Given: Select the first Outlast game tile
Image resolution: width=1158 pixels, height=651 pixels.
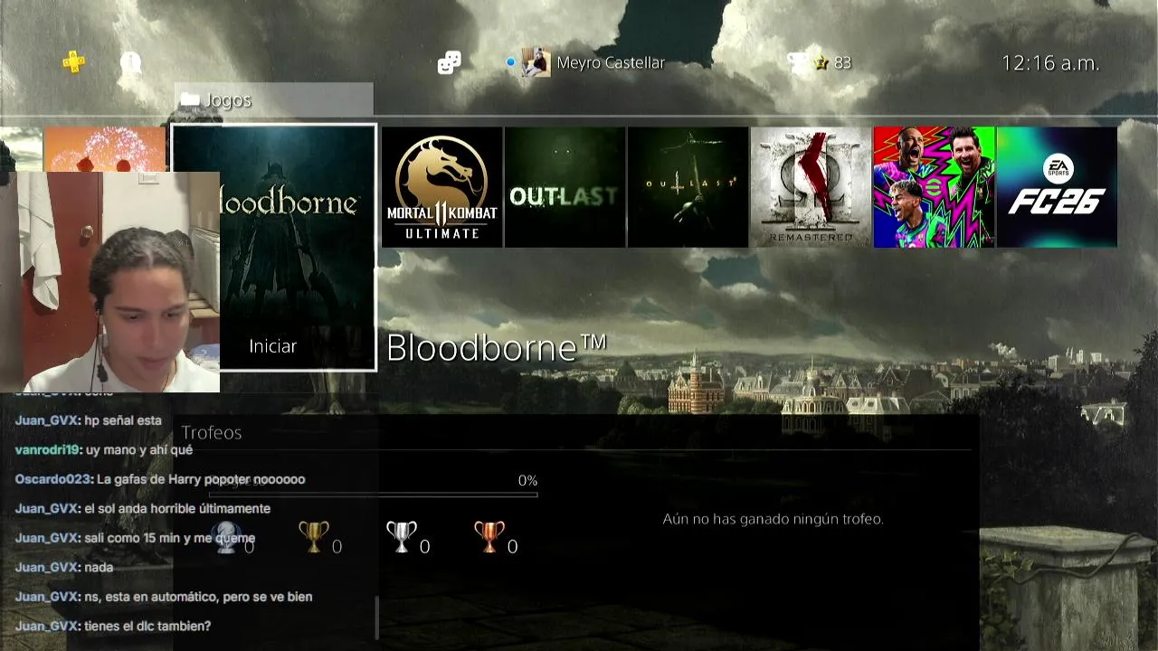Looking at the screenshot, I should [x=565, y=186].
